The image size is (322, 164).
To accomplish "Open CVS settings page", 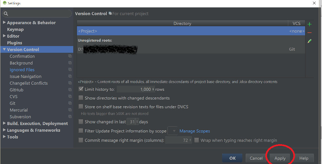I will [x=14, y=96].
